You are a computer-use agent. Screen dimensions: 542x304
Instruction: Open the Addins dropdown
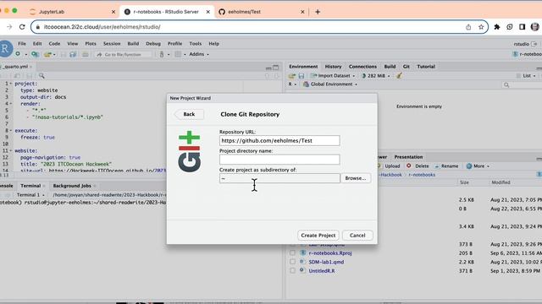point(199,54)
